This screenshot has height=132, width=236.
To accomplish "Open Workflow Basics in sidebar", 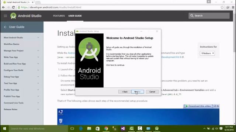I will pyautogui.click(x=11, y=44).
